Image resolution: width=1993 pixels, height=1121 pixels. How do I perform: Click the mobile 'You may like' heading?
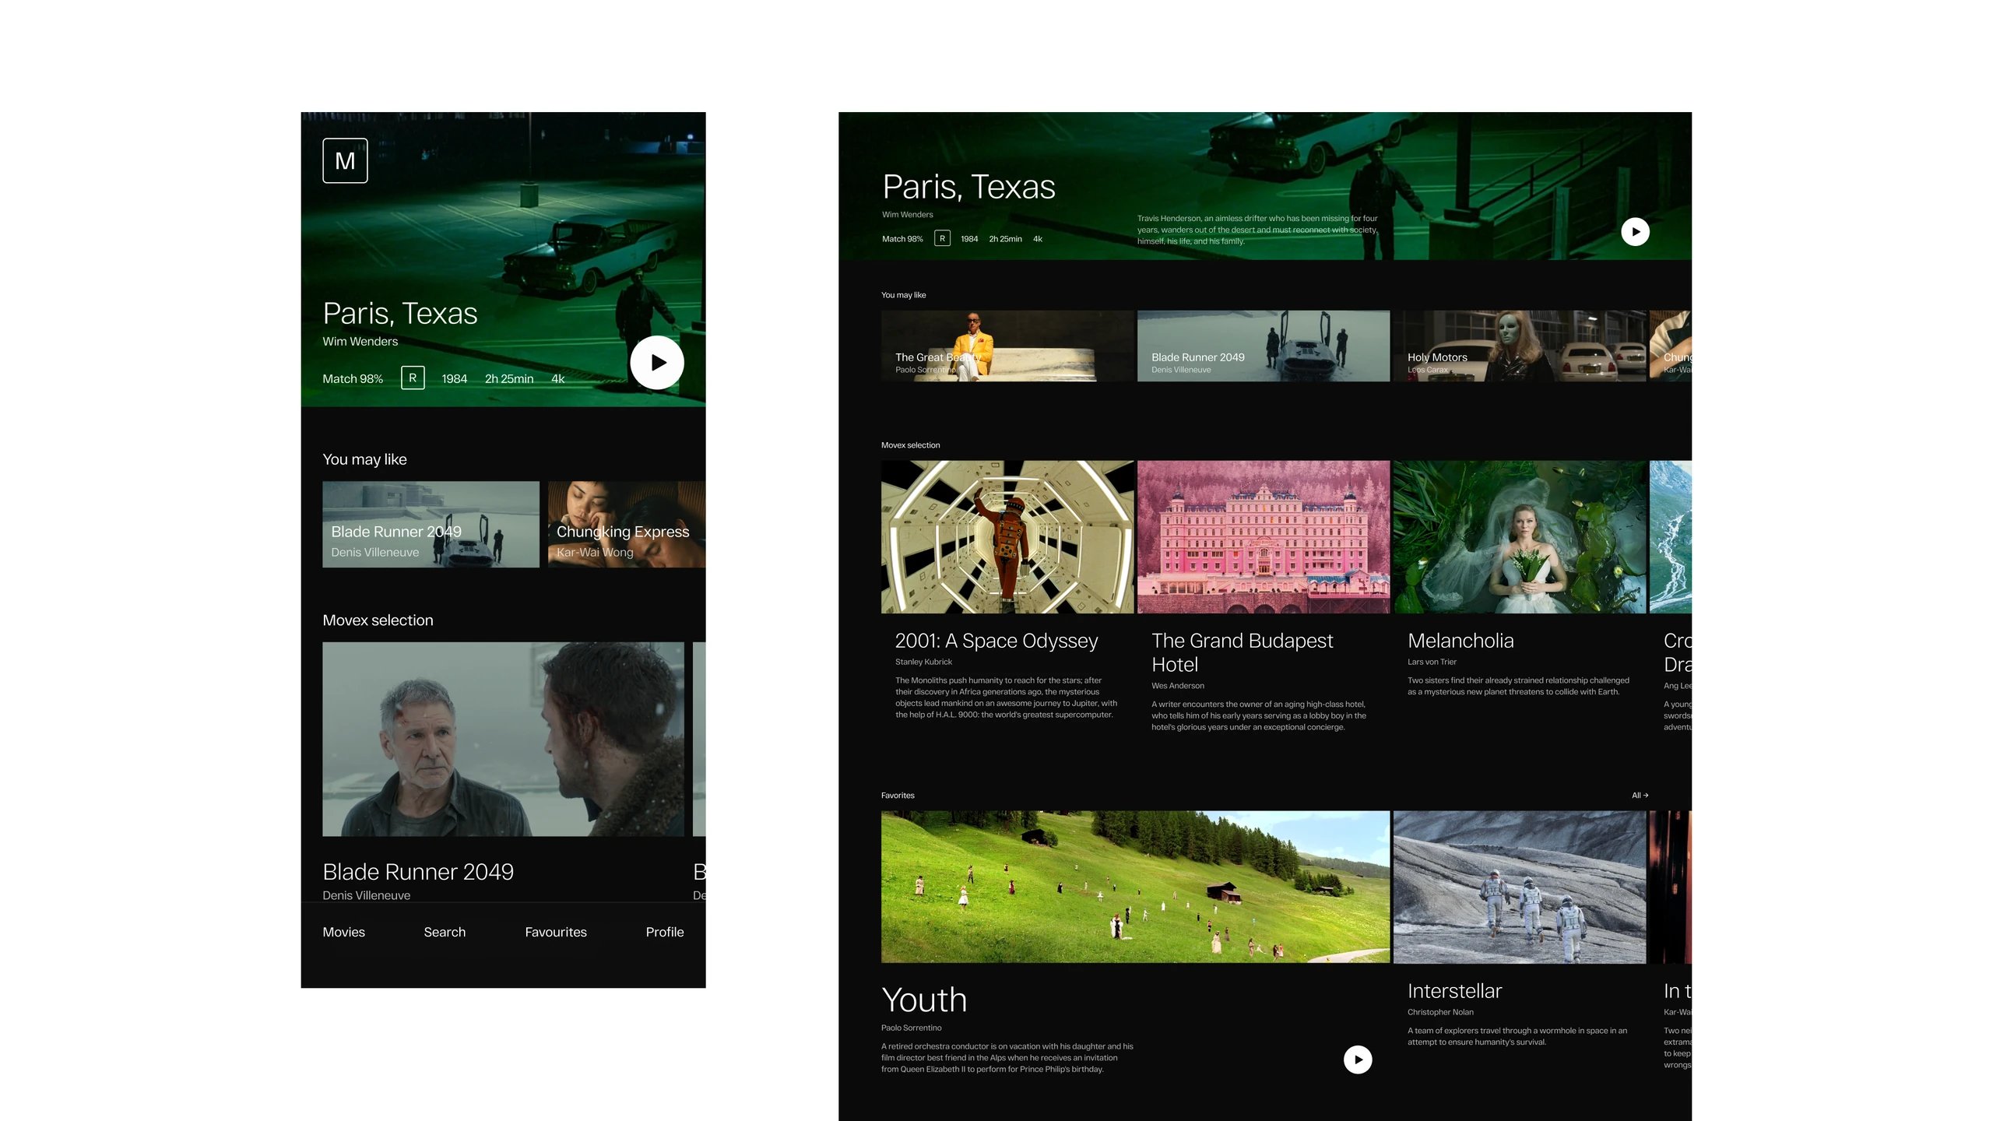tap(364, 459)
